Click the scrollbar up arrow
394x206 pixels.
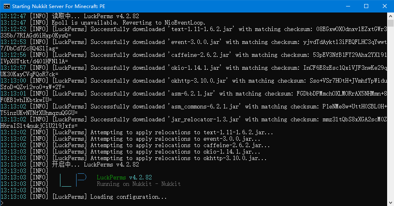click(390, 16)
